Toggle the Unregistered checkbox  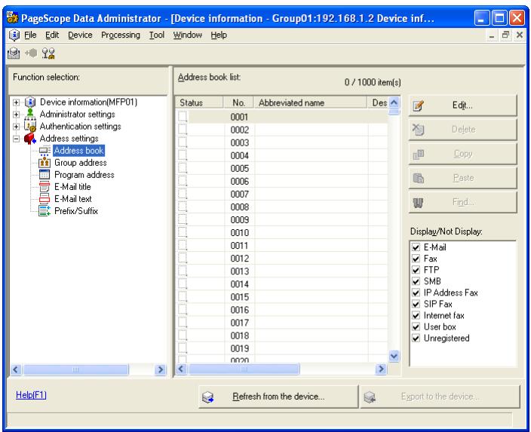(x=416, y=339)
